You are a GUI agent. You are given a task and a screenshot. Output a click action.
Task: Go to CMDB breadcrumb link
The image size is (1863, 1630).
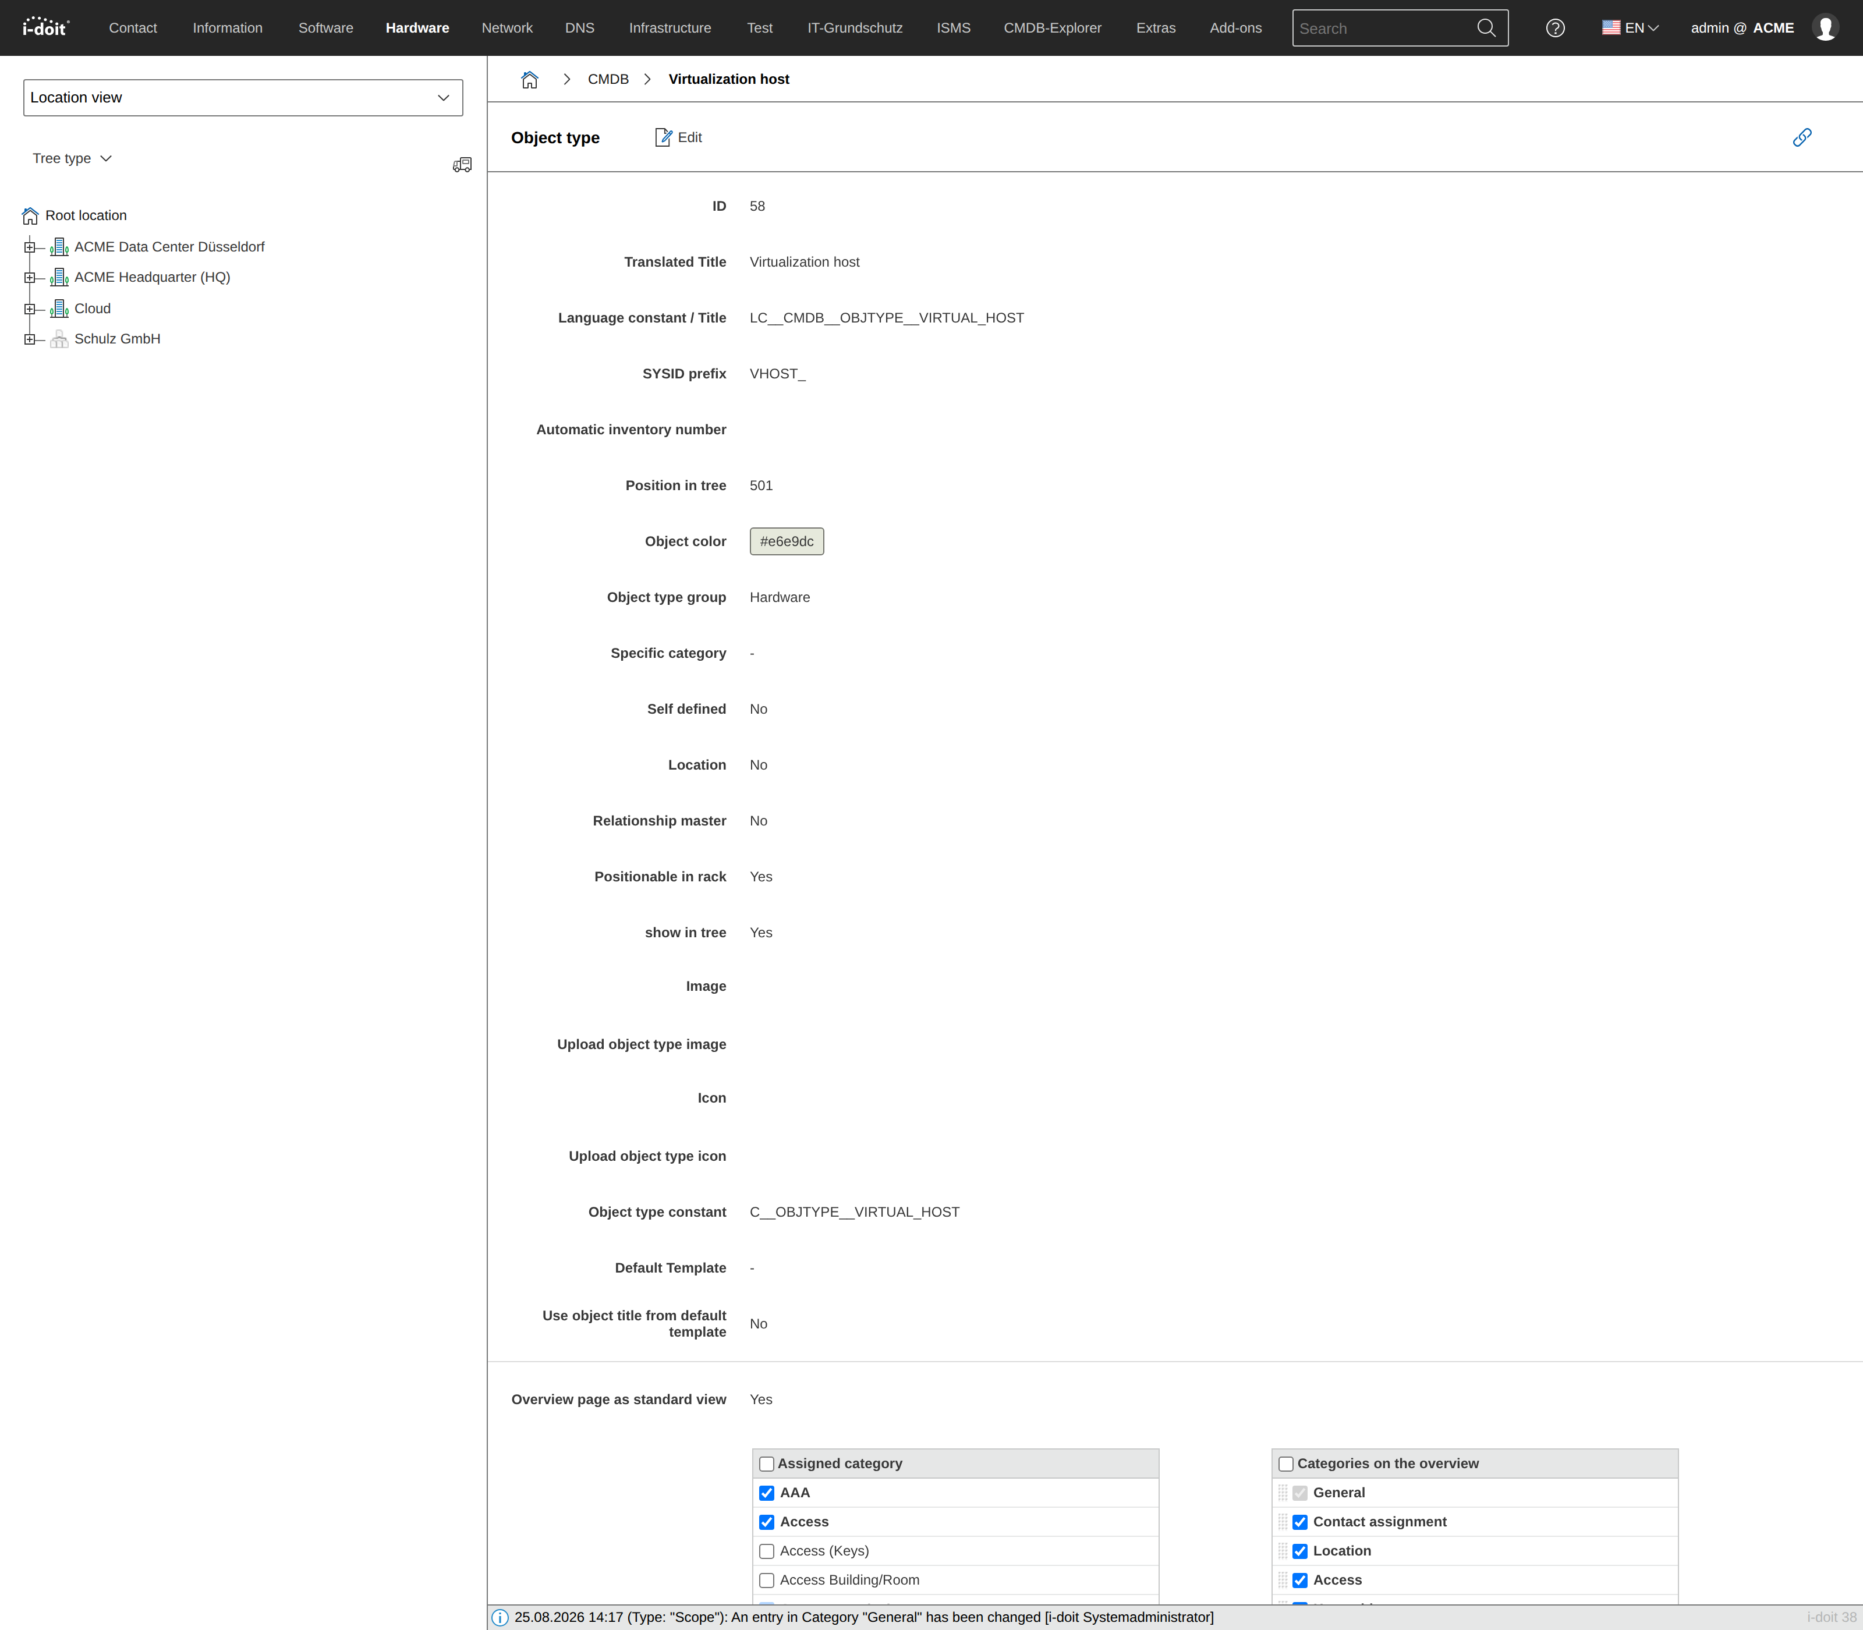click(608, 79)
